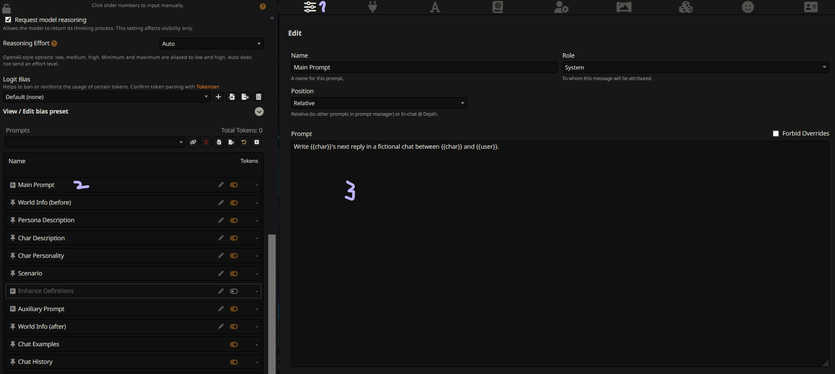Click the Reasoning Effort help question mark
Screen dimensions: 835x374
coord(54,43)
